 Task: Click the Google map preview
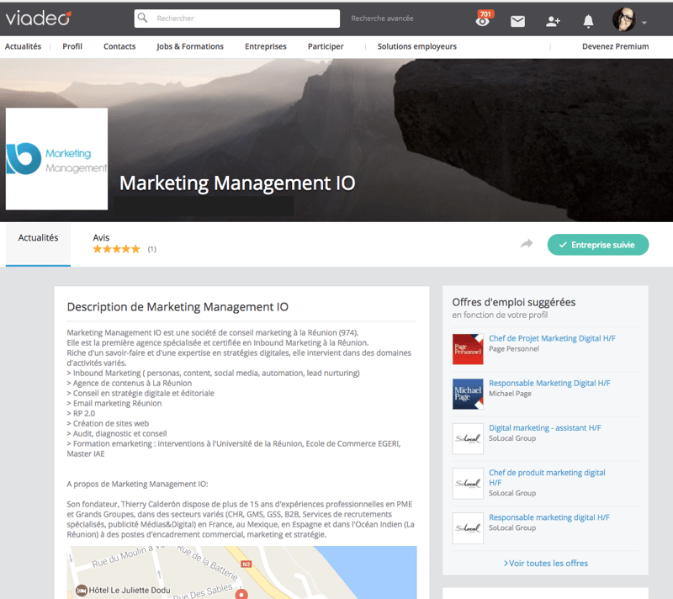point(241,572)
